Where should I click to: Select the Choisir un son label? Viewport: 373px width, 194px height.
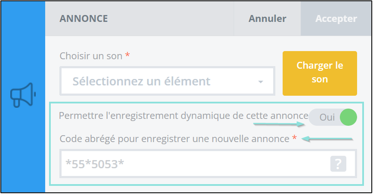(91, 56)
